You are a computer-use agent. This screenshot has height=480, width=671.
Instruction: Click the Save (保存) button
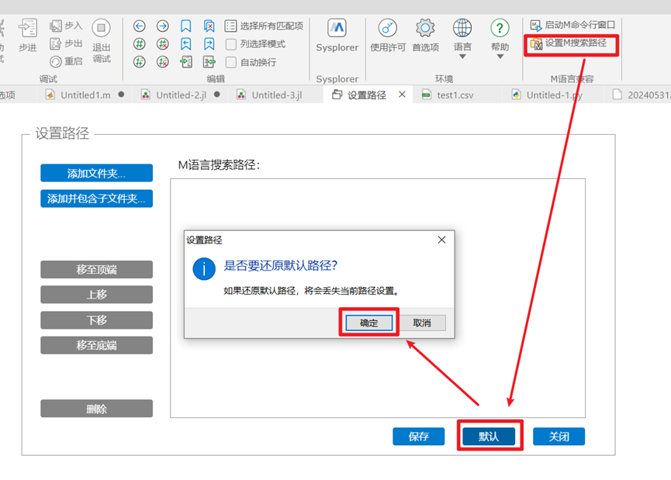pyautogui.click(x=419, y=437)
